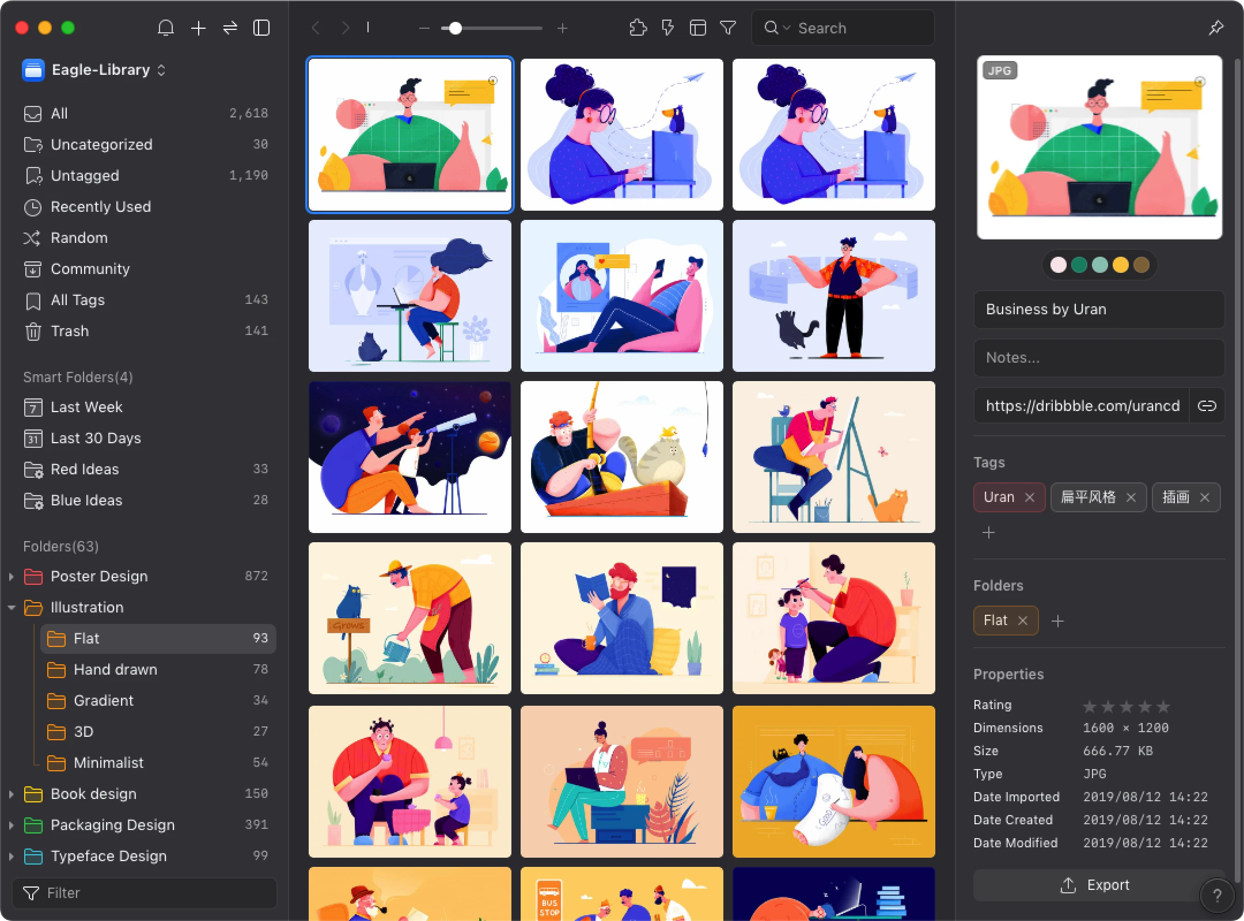
Task: Add item to another folder
Action: pyautogui.click(x=1057, y=621)
